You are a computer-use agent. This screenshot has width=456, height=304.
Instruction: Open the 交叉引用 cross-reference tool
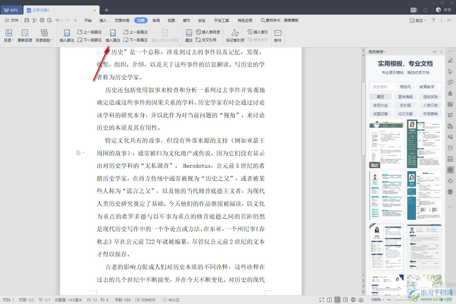(x=206, y=40)
